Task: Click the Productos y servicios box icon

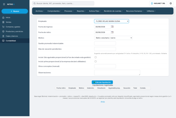Action: click(x=3, y=31)
